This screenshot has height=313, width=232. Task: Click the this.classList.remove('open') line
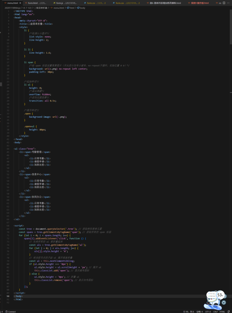click(x=64, y=280)
